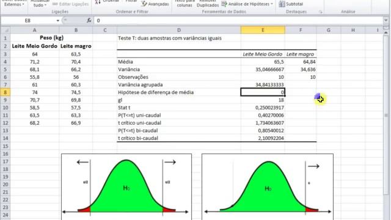Select row 1 header
Viewport: 391px width, 220px height.
(5, 38)
